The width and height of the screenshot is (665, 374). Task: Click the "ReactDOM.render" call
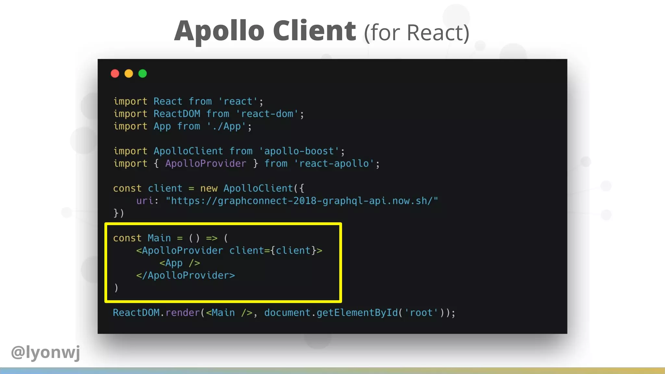156,313
